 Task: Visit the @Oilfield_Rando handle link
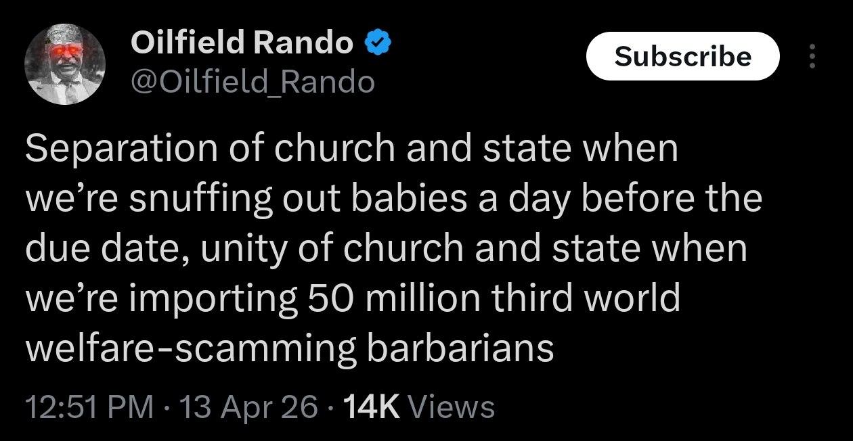[252, 83]
